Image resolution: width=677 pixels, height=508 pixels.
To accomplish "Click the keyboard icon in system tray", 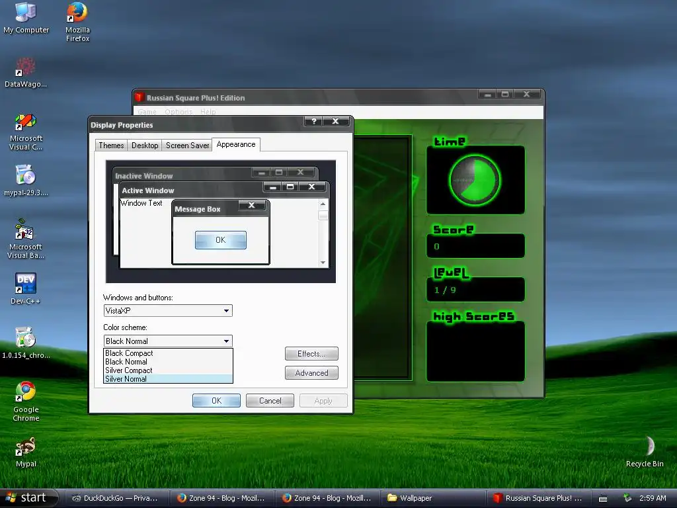I will (x=603, y=499).
